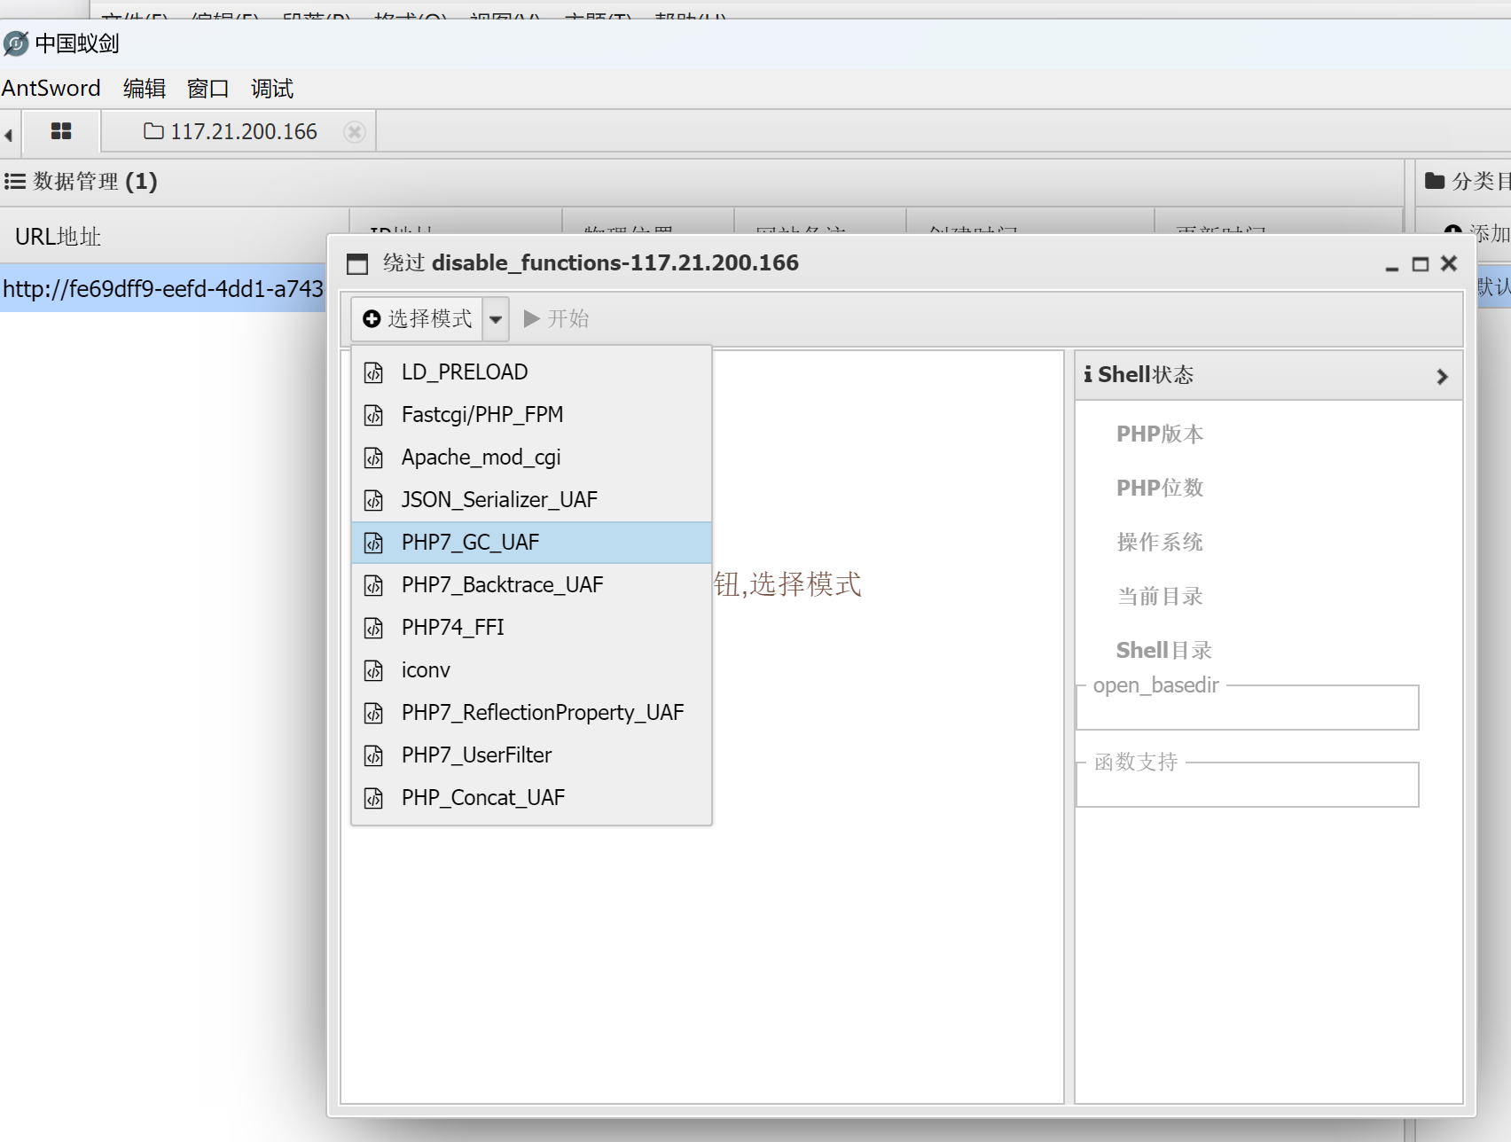Click the dialog window icon
The height and width of the screenshot is (1142, 1511).
(357, 264)
